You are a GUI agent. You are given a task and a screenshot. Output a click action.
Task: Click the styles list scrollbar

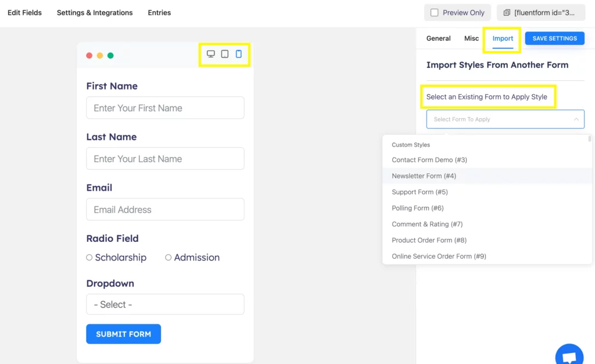click(589, 140)
